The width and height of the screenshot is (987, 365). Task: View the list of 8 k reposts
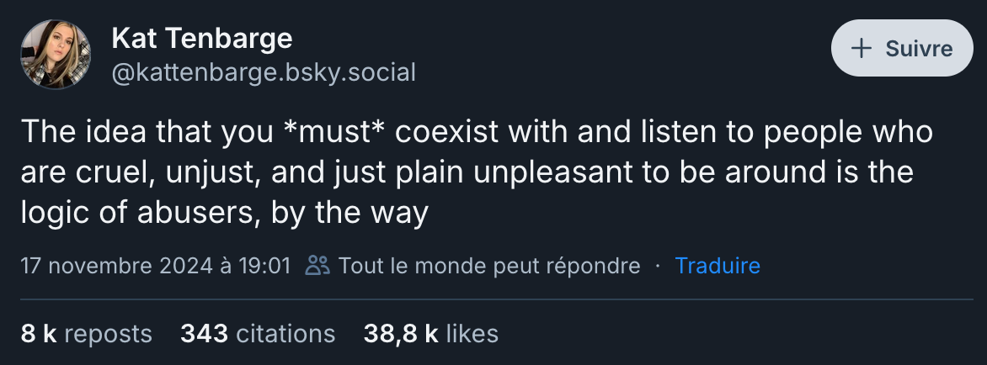coord(86,334)
